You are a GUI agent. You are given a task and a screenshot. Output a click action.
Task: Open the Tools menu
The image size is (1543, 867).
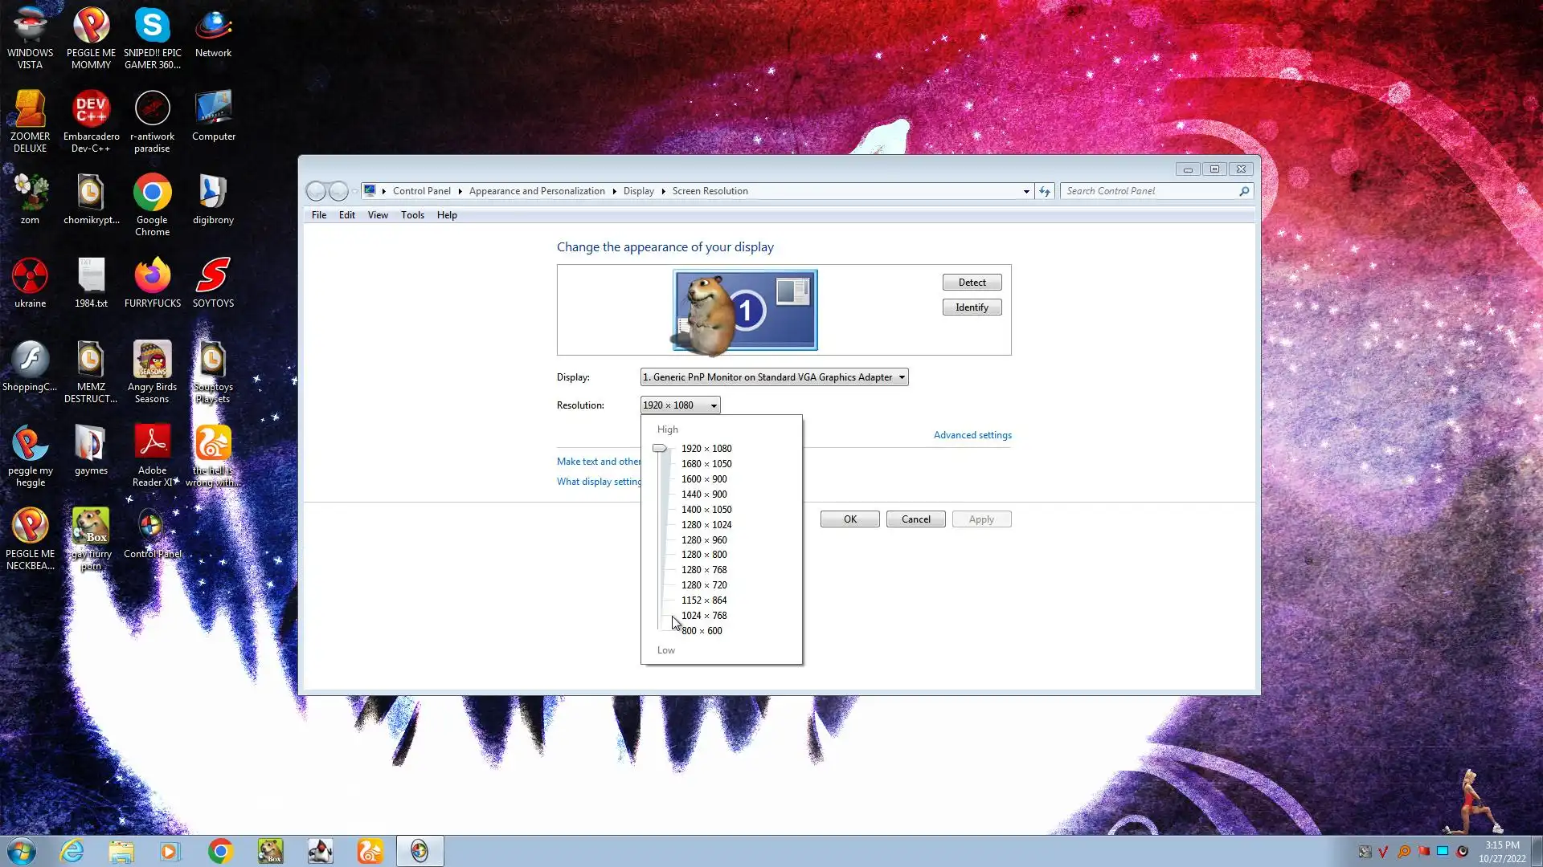pos(412,215)
